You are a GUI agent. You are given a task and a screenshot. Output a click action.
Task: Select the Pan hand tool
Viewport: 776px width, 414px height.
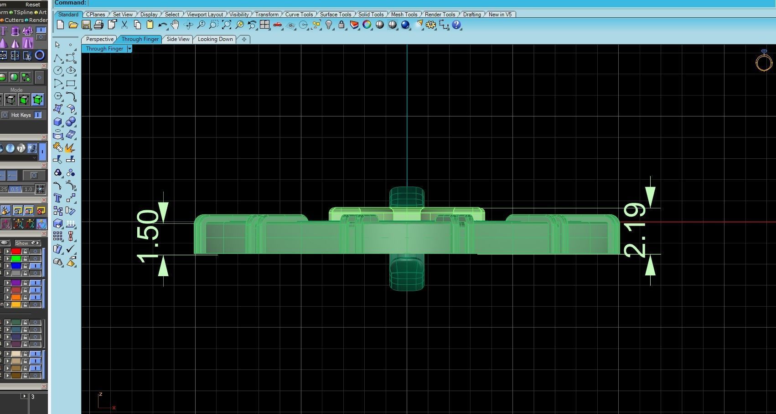click(x=175, y=25)
